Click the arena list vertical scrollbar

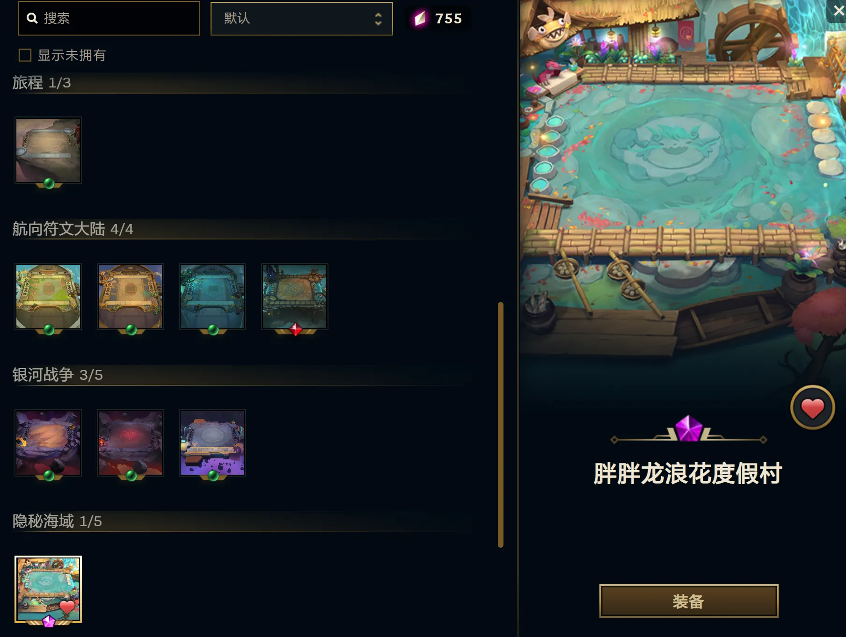(x=501, y=425)
